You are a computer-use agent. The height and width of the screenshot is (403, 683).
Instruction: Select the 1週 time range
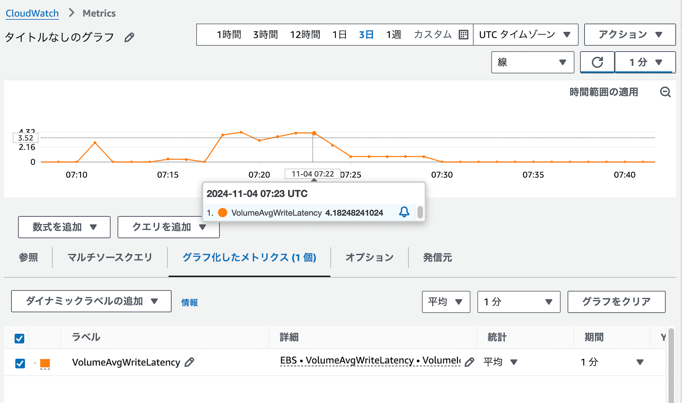pos(393,34)
